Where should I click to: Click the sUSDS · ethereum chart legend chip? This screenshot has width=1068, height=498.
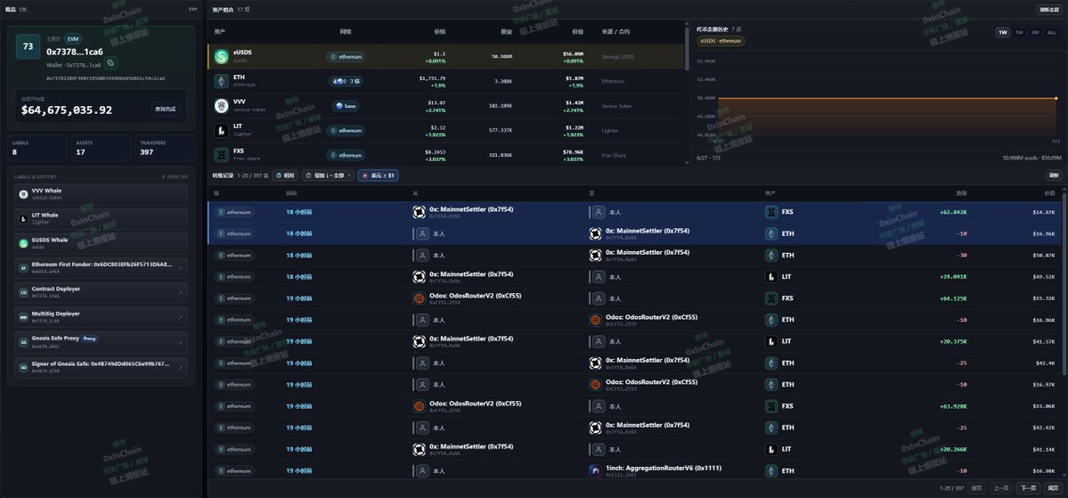pyautogui.click(x=721, y=41)
